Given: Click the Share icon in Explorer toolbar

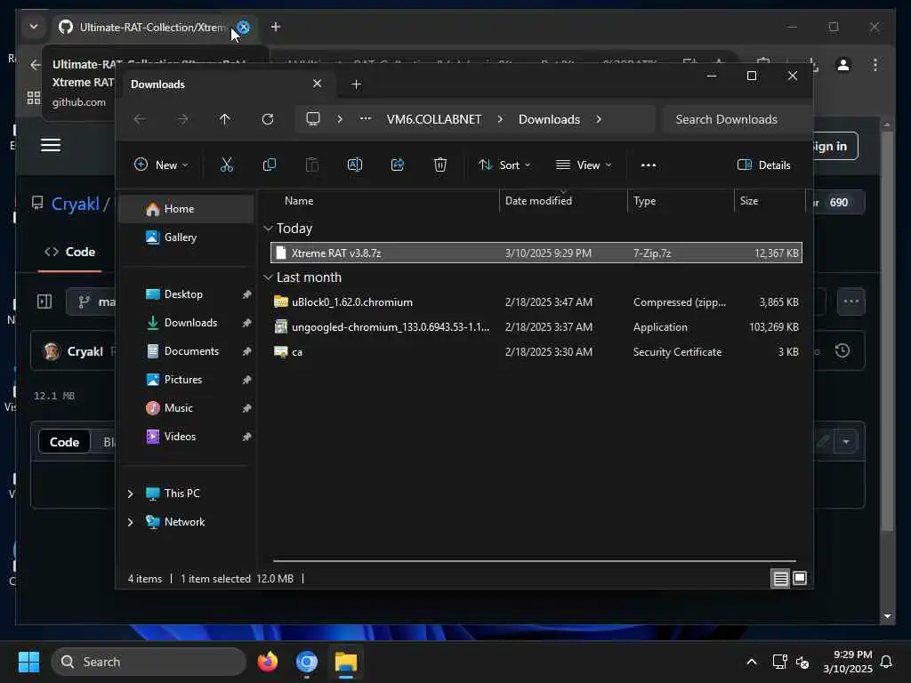Looking at the screenshot, I should [x=398, y=165].
